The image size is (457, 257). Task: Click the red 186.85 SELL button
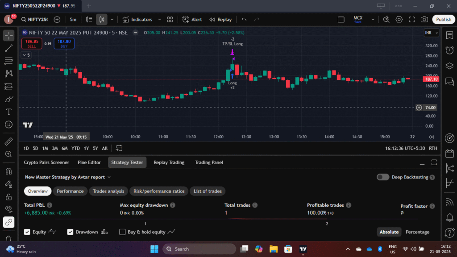32,43
